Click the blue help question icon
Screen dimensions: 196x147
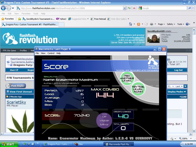tap(187, 24)
